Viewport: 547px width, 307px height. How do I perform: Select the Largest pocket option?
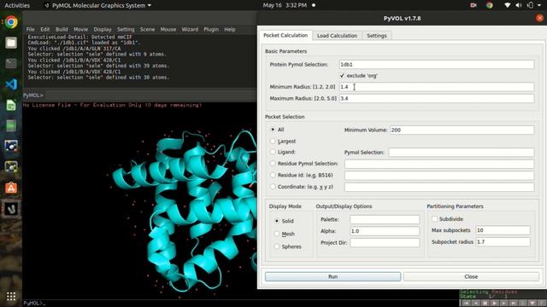(273, 141)
